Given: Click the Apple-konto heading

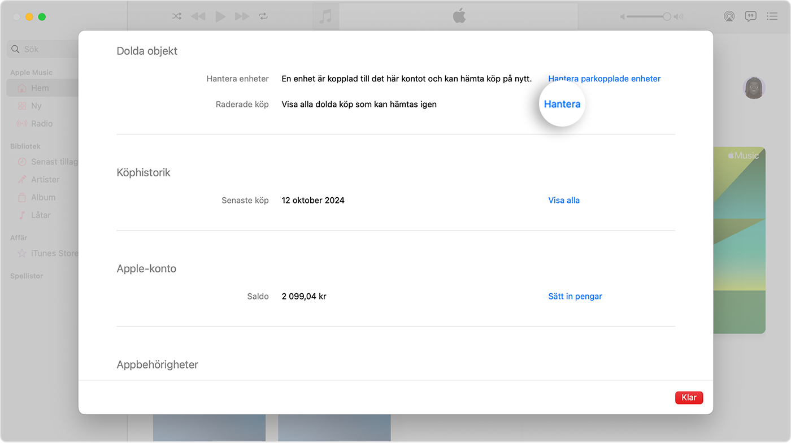Looking at the screenshot, I should (146, 268).
